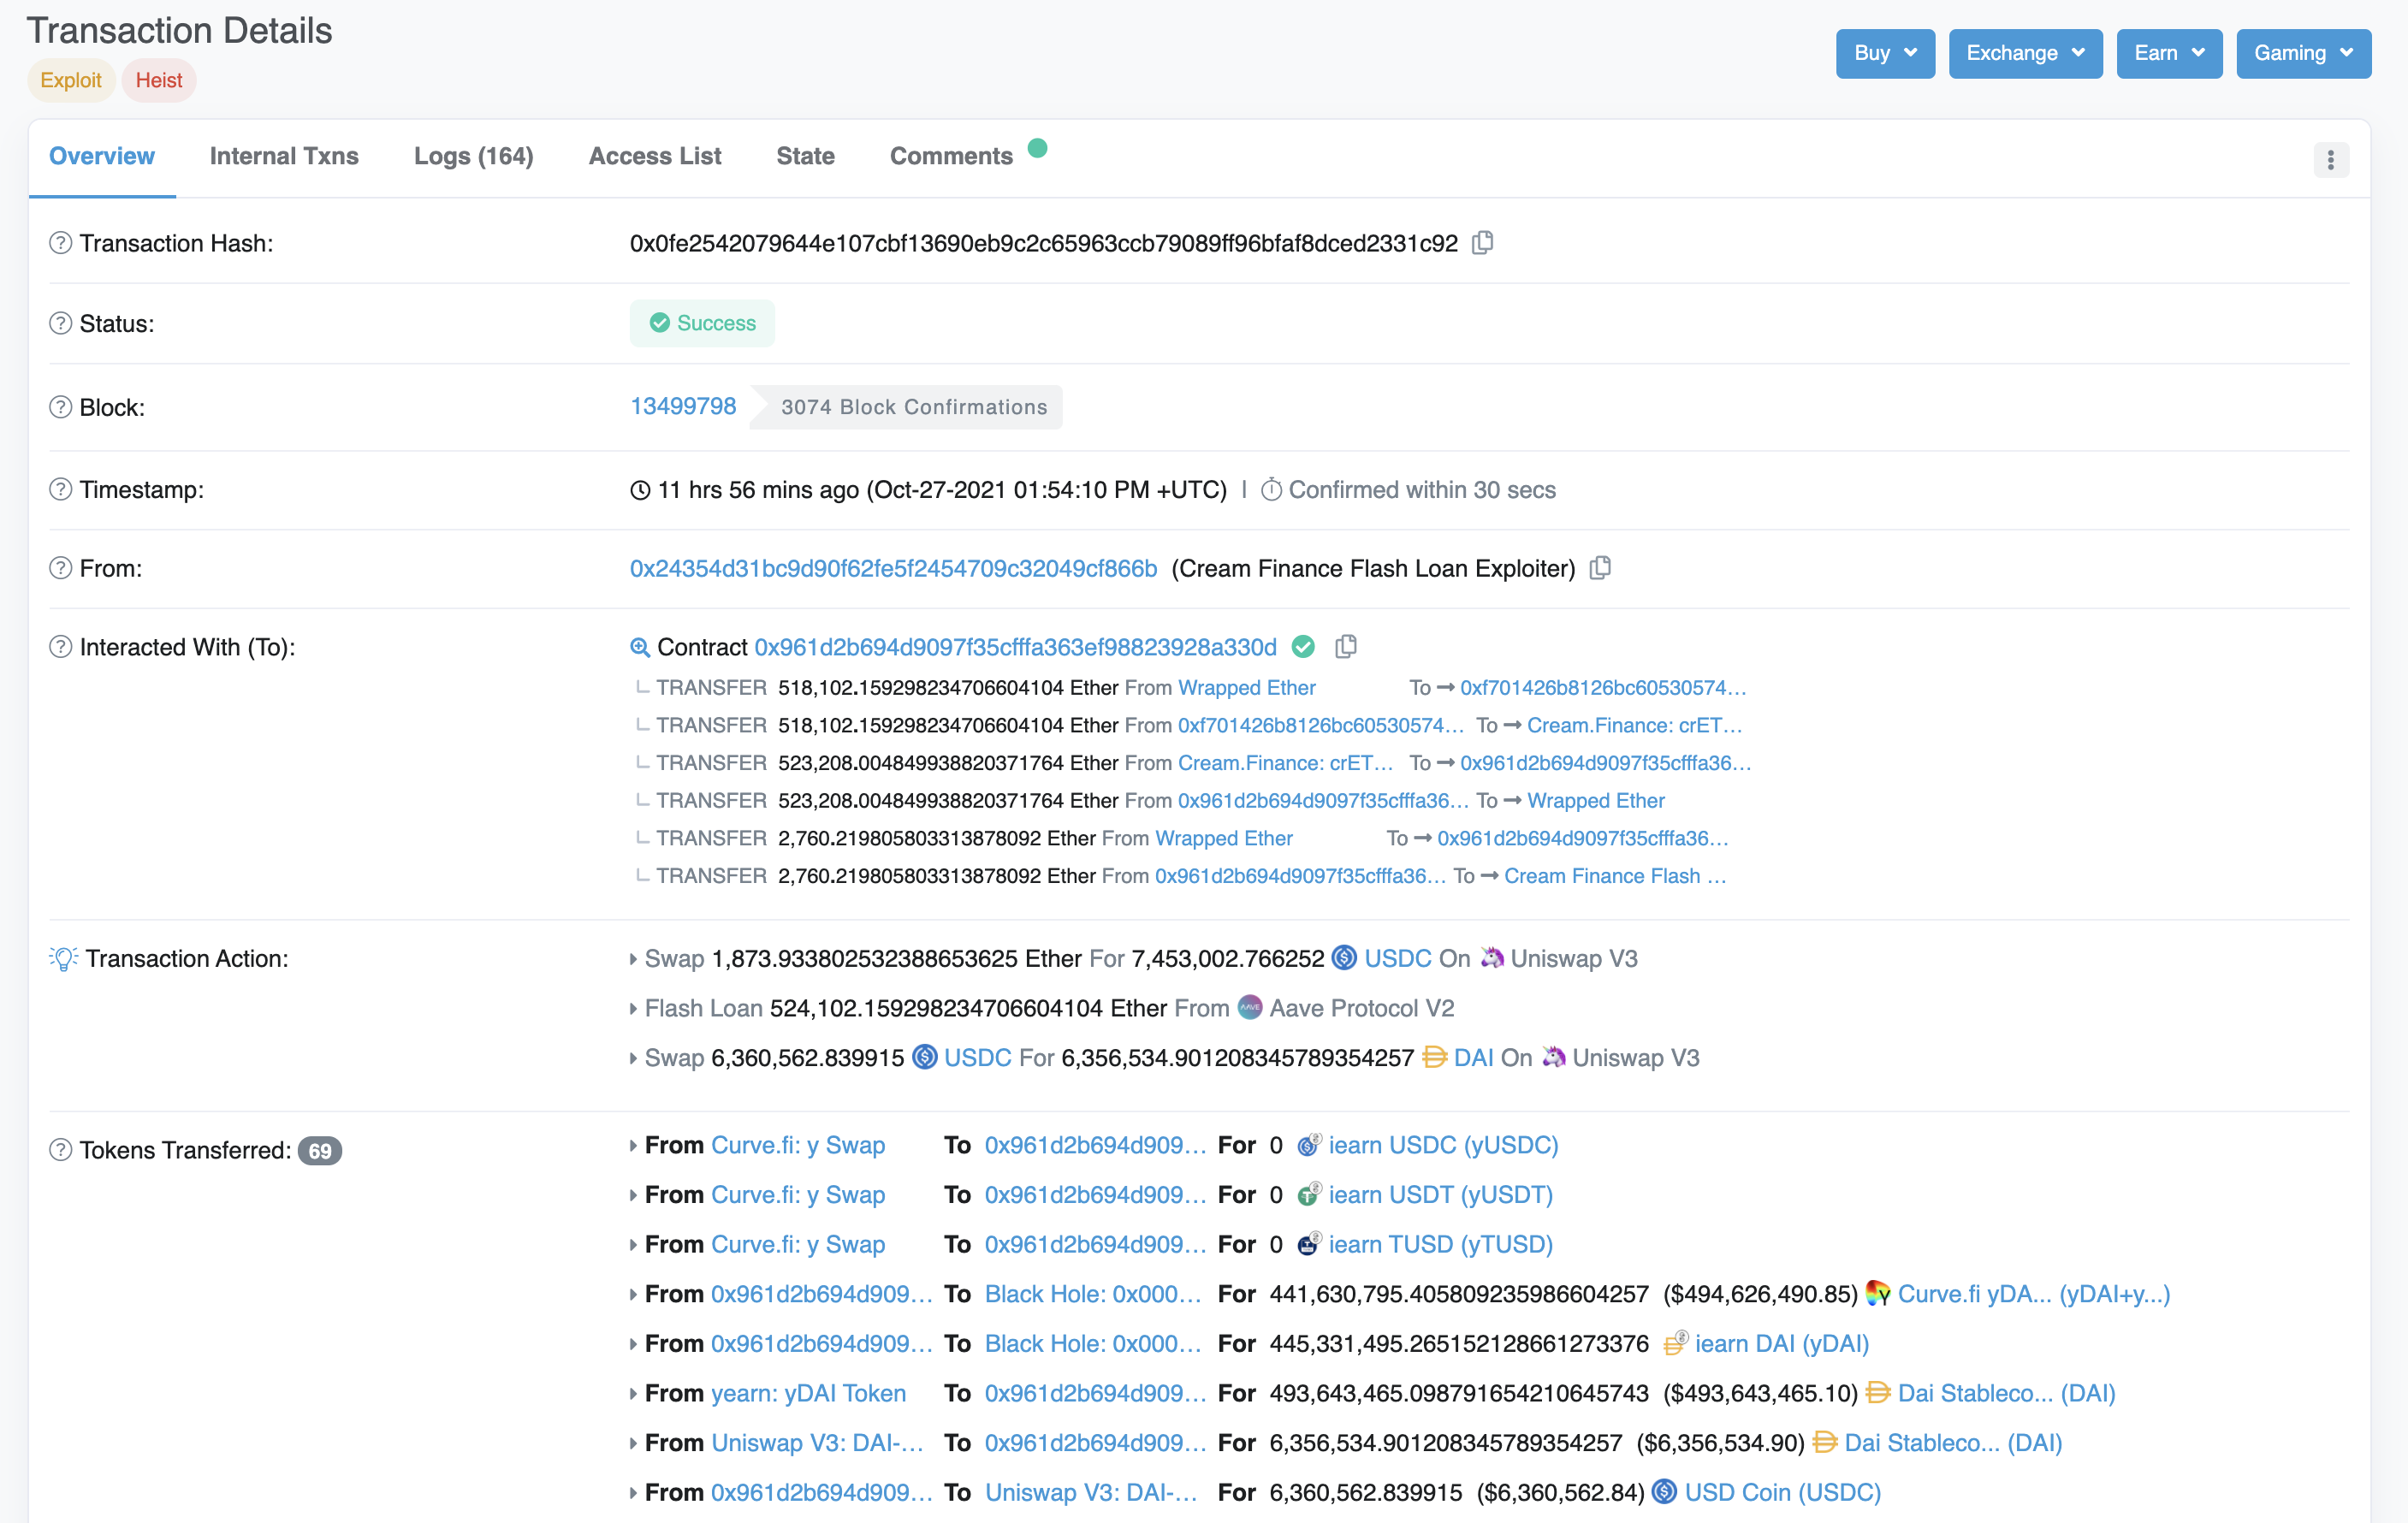The height and width of the screenshot is (1523, 2408).
Task: Expand the iearn USDC (yUSDC) transfer row
Action: tap(633, 1146)
